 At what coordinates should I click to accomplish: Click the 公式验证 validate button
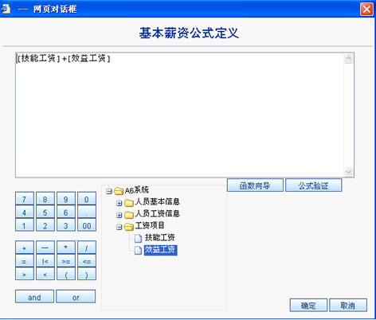point(314,185)
